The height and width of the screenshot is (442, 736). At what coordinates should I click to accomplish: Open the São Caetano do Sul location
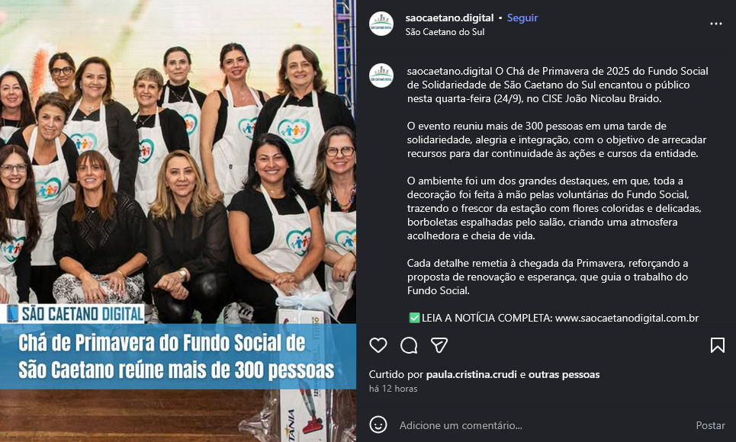[x=445, y=32]
